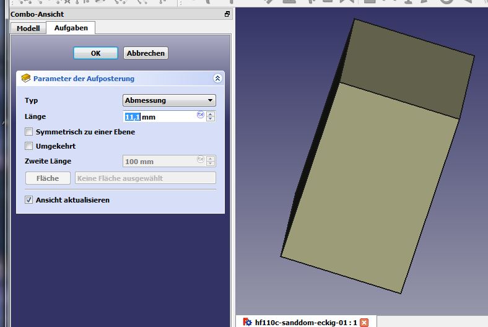Check the Umgekehrt option

pos(28,146)
